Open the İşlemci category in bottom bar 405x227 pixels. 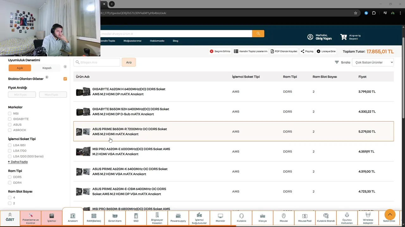[52, 218]
